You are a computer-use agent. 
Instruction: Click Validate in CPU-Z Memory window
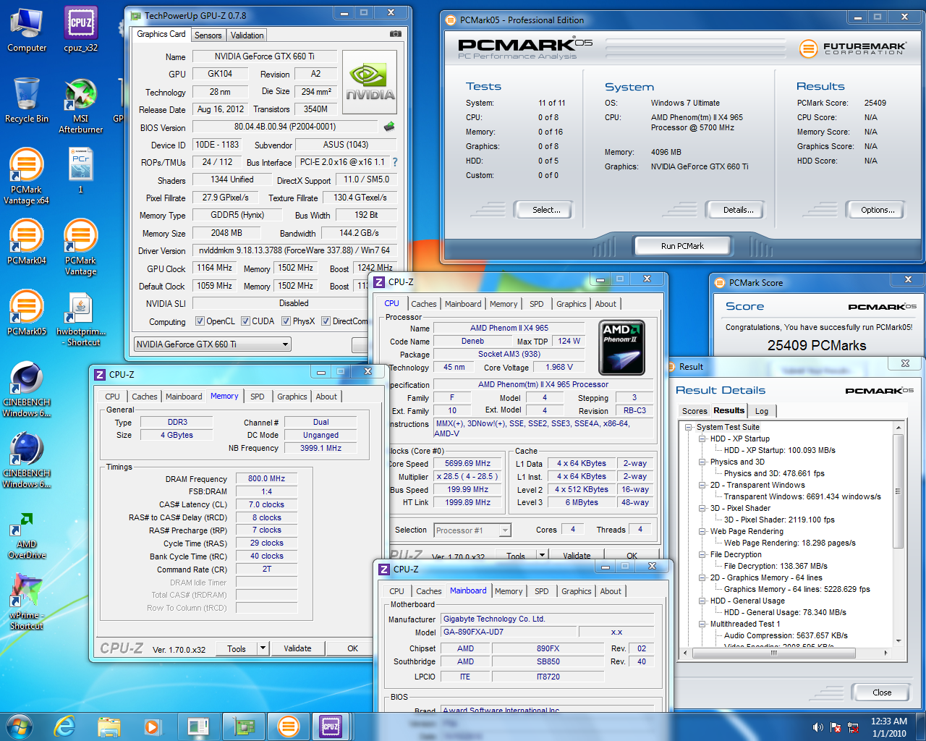coord(297,648)
